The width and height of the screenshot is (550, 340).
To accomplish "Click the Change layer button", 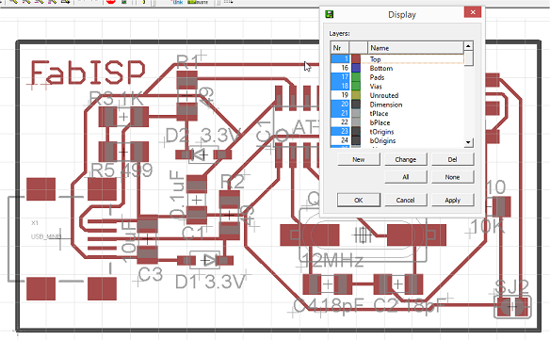I will [x=406, y=159].
